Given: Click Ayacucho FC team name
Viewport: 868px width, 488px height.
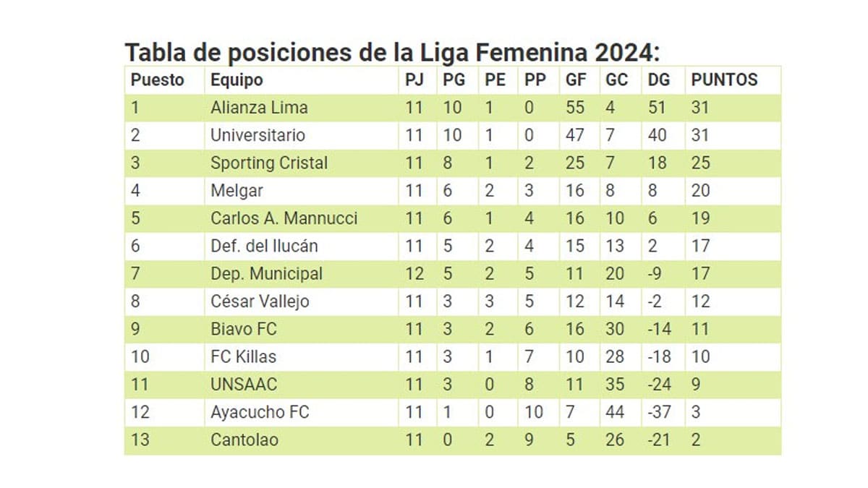Looking at the screenshot, I should pyautogui.click(x=259, y=412).
